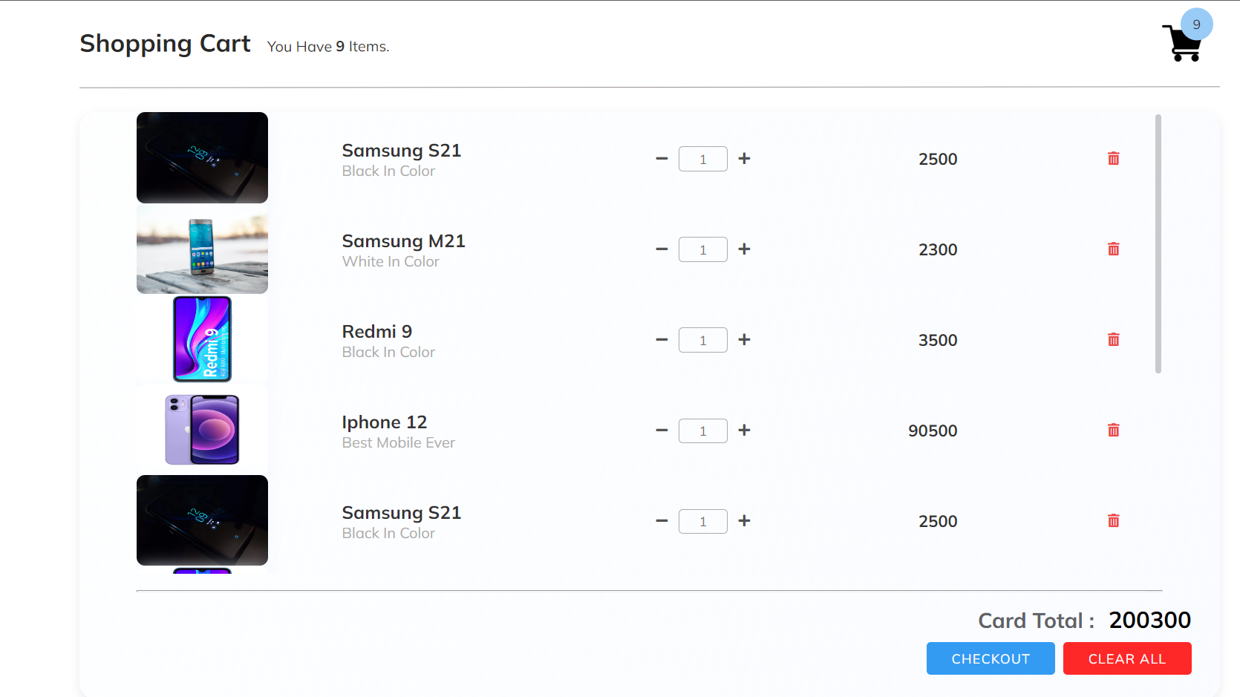Screen dimensions: 1240x697
Task: Click the Redmi 9 product image
Action: point(202,339)
